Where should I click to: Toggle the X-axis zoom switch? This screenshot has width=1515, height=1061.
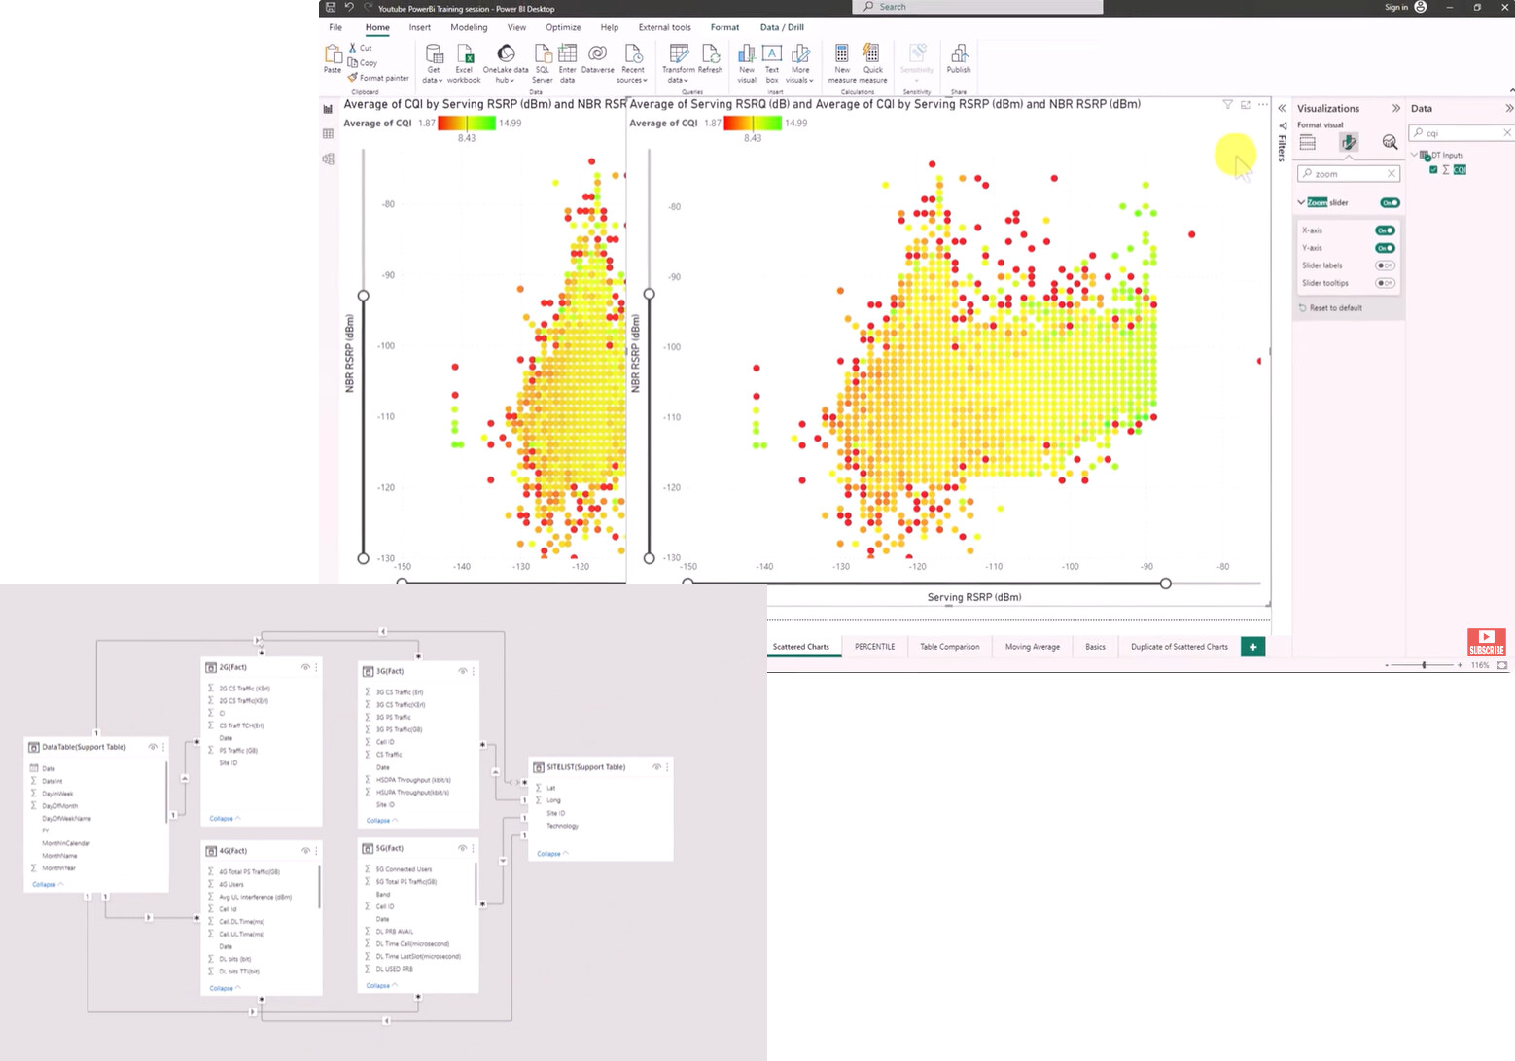pyautogui.click(x=1385, y=230)
